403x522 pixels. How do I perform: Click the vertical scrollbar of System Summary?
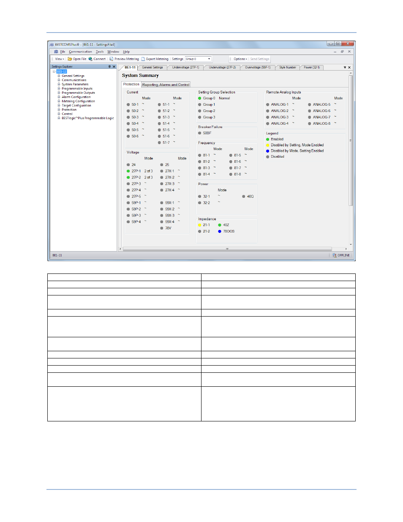coord(351,140)
